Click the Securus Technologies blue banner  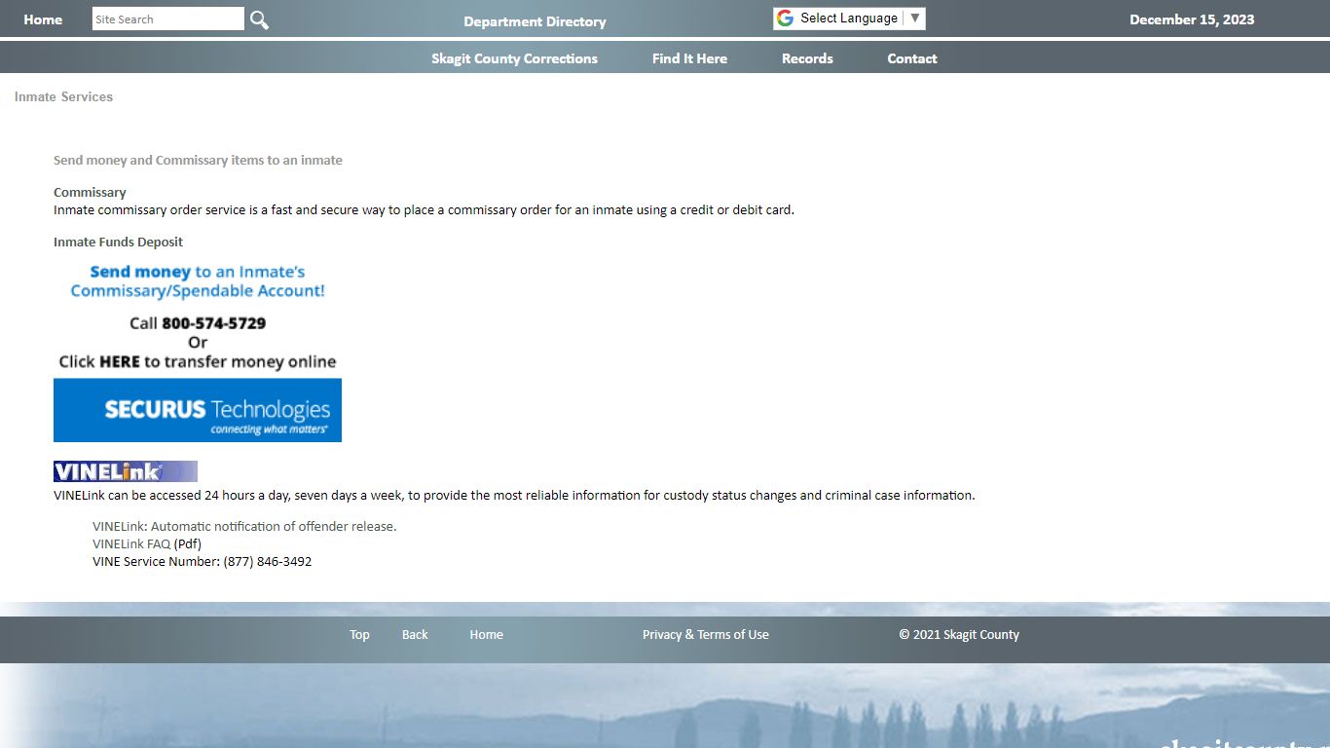pos(198,410)
